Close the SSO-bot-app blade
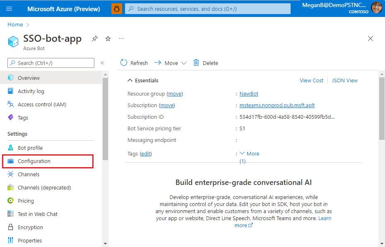 pos(371,38)
